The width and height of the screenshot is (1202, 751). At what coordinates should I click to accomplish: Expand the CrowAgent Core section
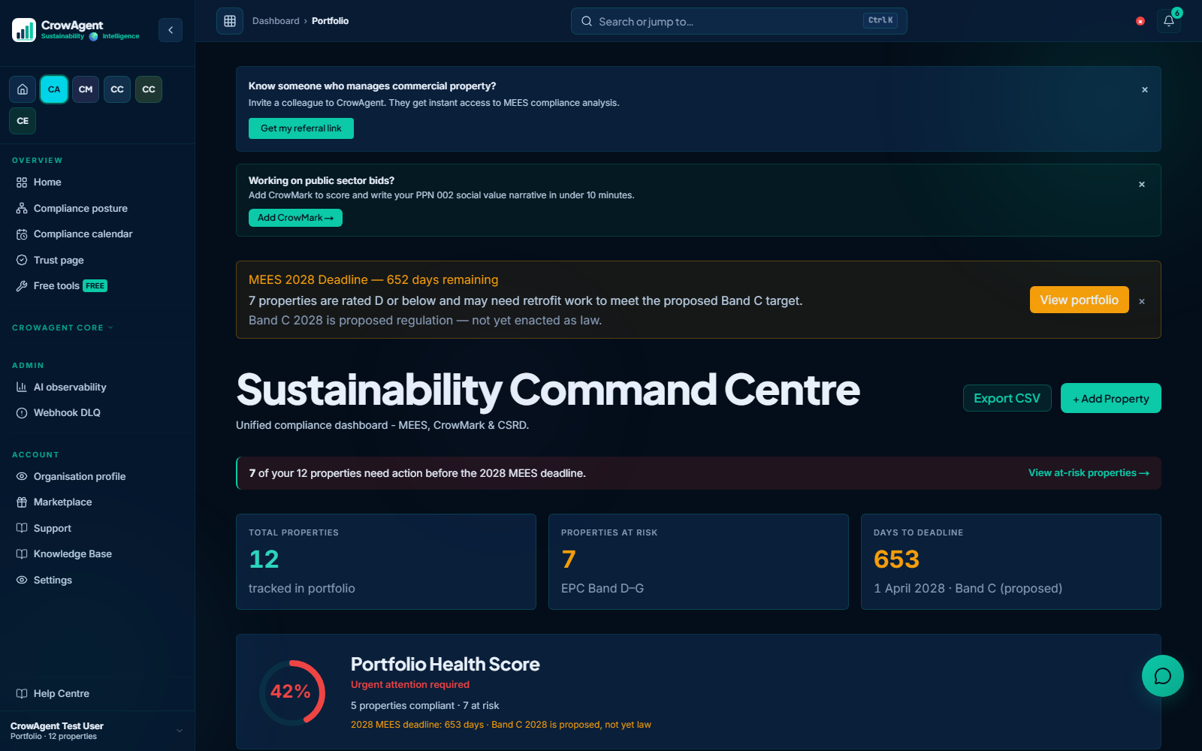tap(63, 327)
